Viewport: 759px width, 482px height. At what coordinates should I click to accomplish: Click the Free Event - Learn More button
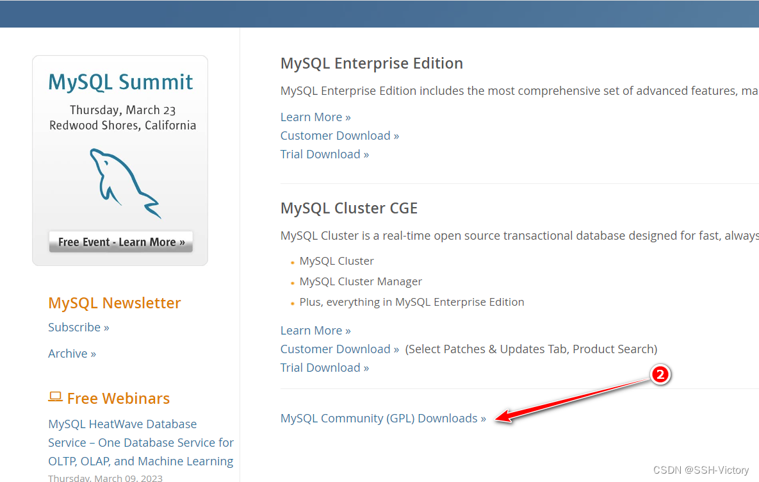coord(120,242)
